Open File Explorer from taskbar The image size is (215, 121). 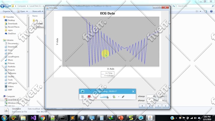coord(23,118)
